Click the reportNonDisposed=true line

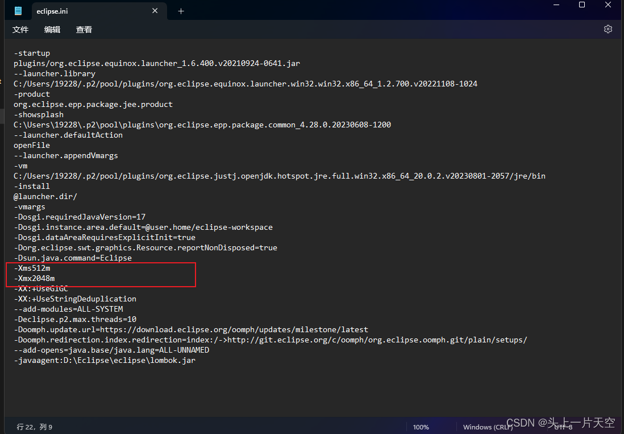click(145, 247)
